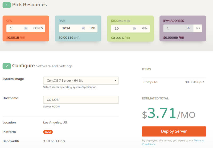Click the $3.71 estimated total price
This screenshot has width=213, height=148.
tap(161, 113)
